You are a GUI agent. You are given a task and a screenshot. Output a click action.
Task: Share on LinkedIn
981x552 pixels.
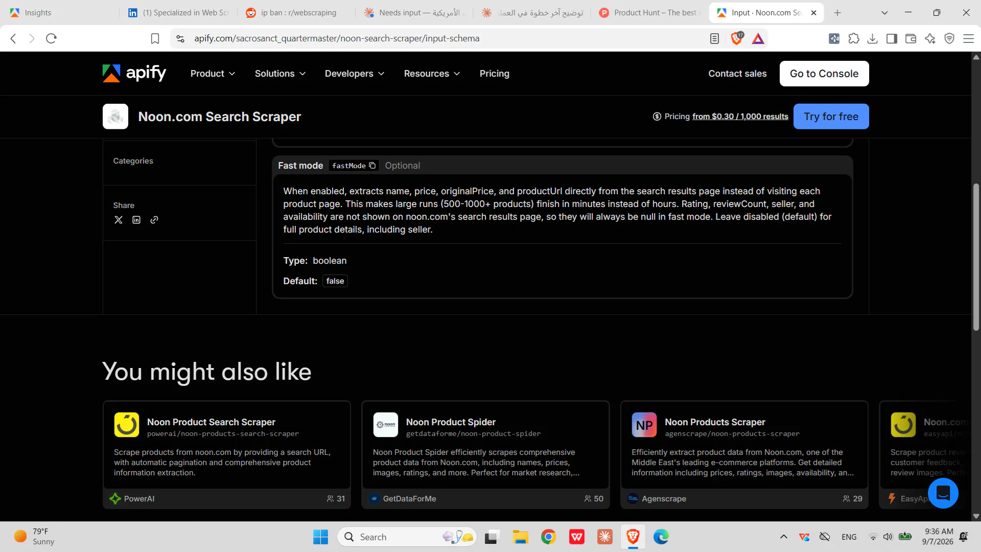click(136, 220)
